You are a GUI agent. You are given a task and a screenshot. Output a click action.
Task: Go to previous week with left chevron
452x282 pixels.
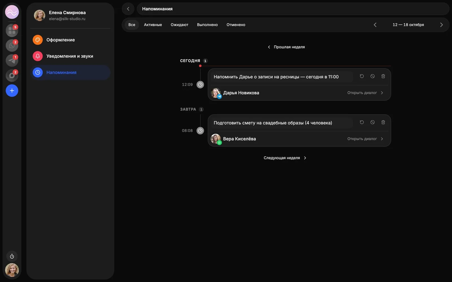pyautogui.click(x=375, y=25)
